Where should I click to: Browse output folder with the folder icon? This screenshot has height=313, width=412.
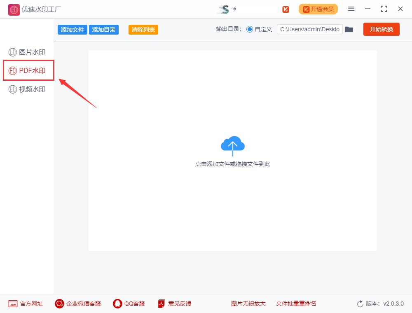[x=349, y=29]
